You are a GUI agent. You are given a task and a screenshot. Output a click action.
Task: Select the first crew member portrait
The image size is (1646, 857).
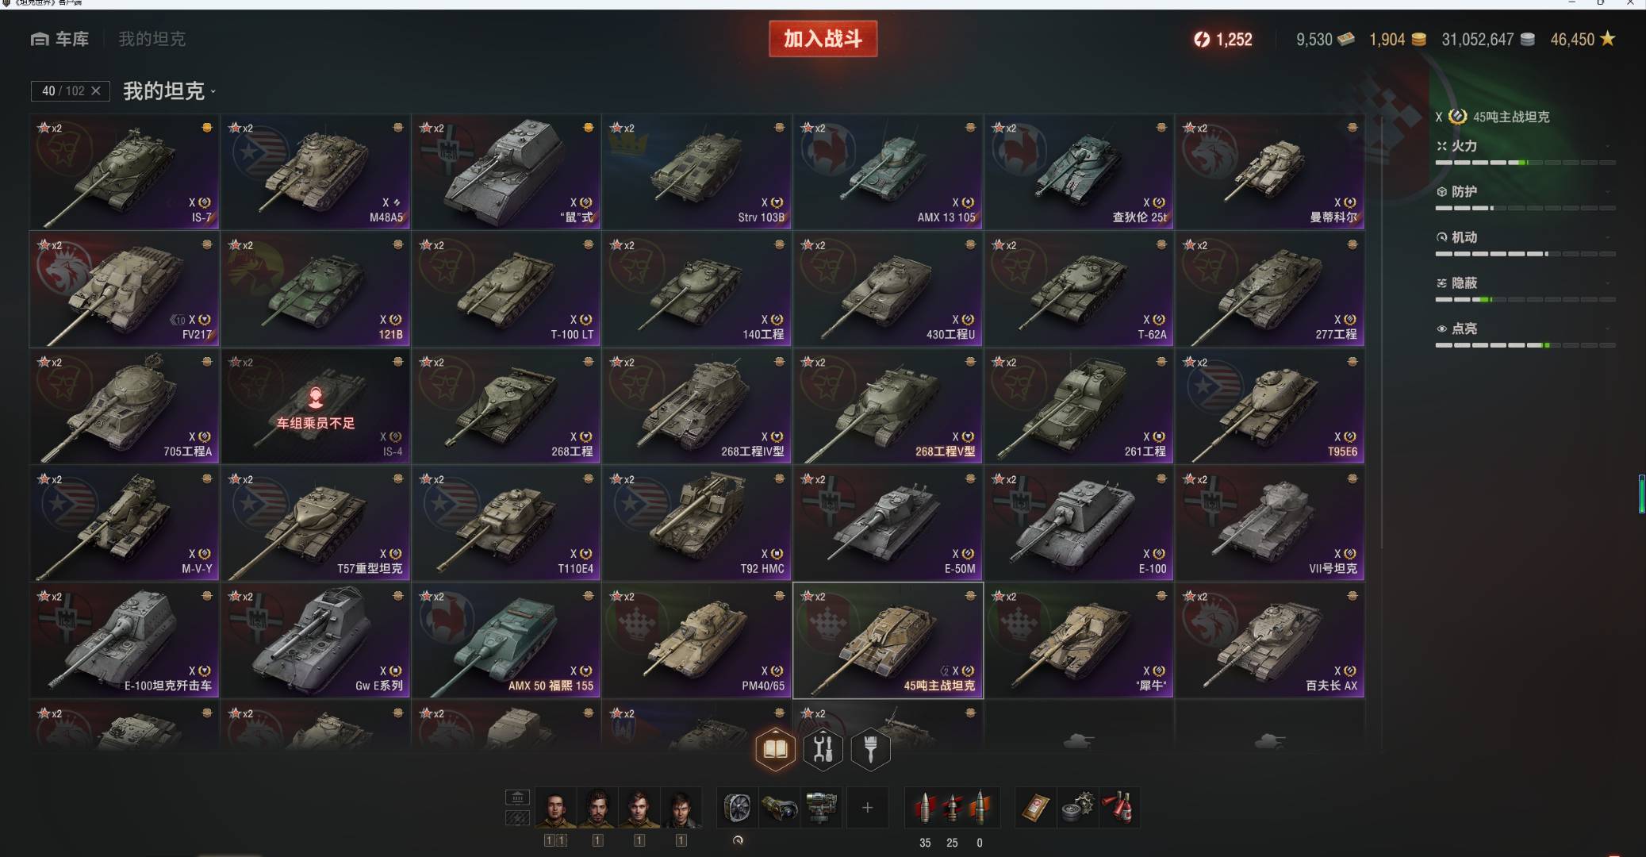click(555, 808)
